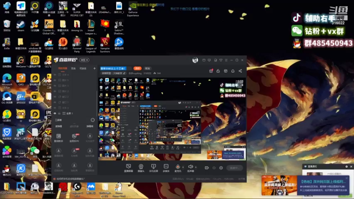Click the phone-as-webcam help link at bottom
The width and height of the screenshot is (354, 199).
click(71, 179)
